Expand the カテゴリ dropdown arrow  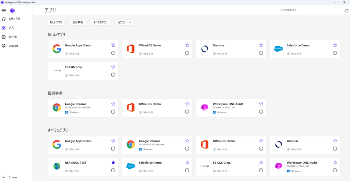click(130, 22)
